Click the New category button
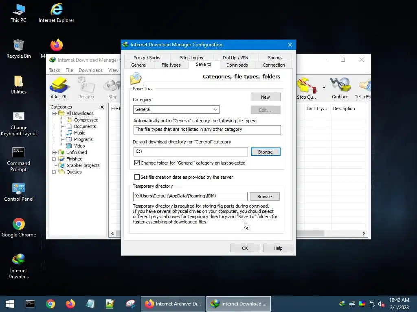The height and width of the screenshot is (312, 417). tap(266, 97)
